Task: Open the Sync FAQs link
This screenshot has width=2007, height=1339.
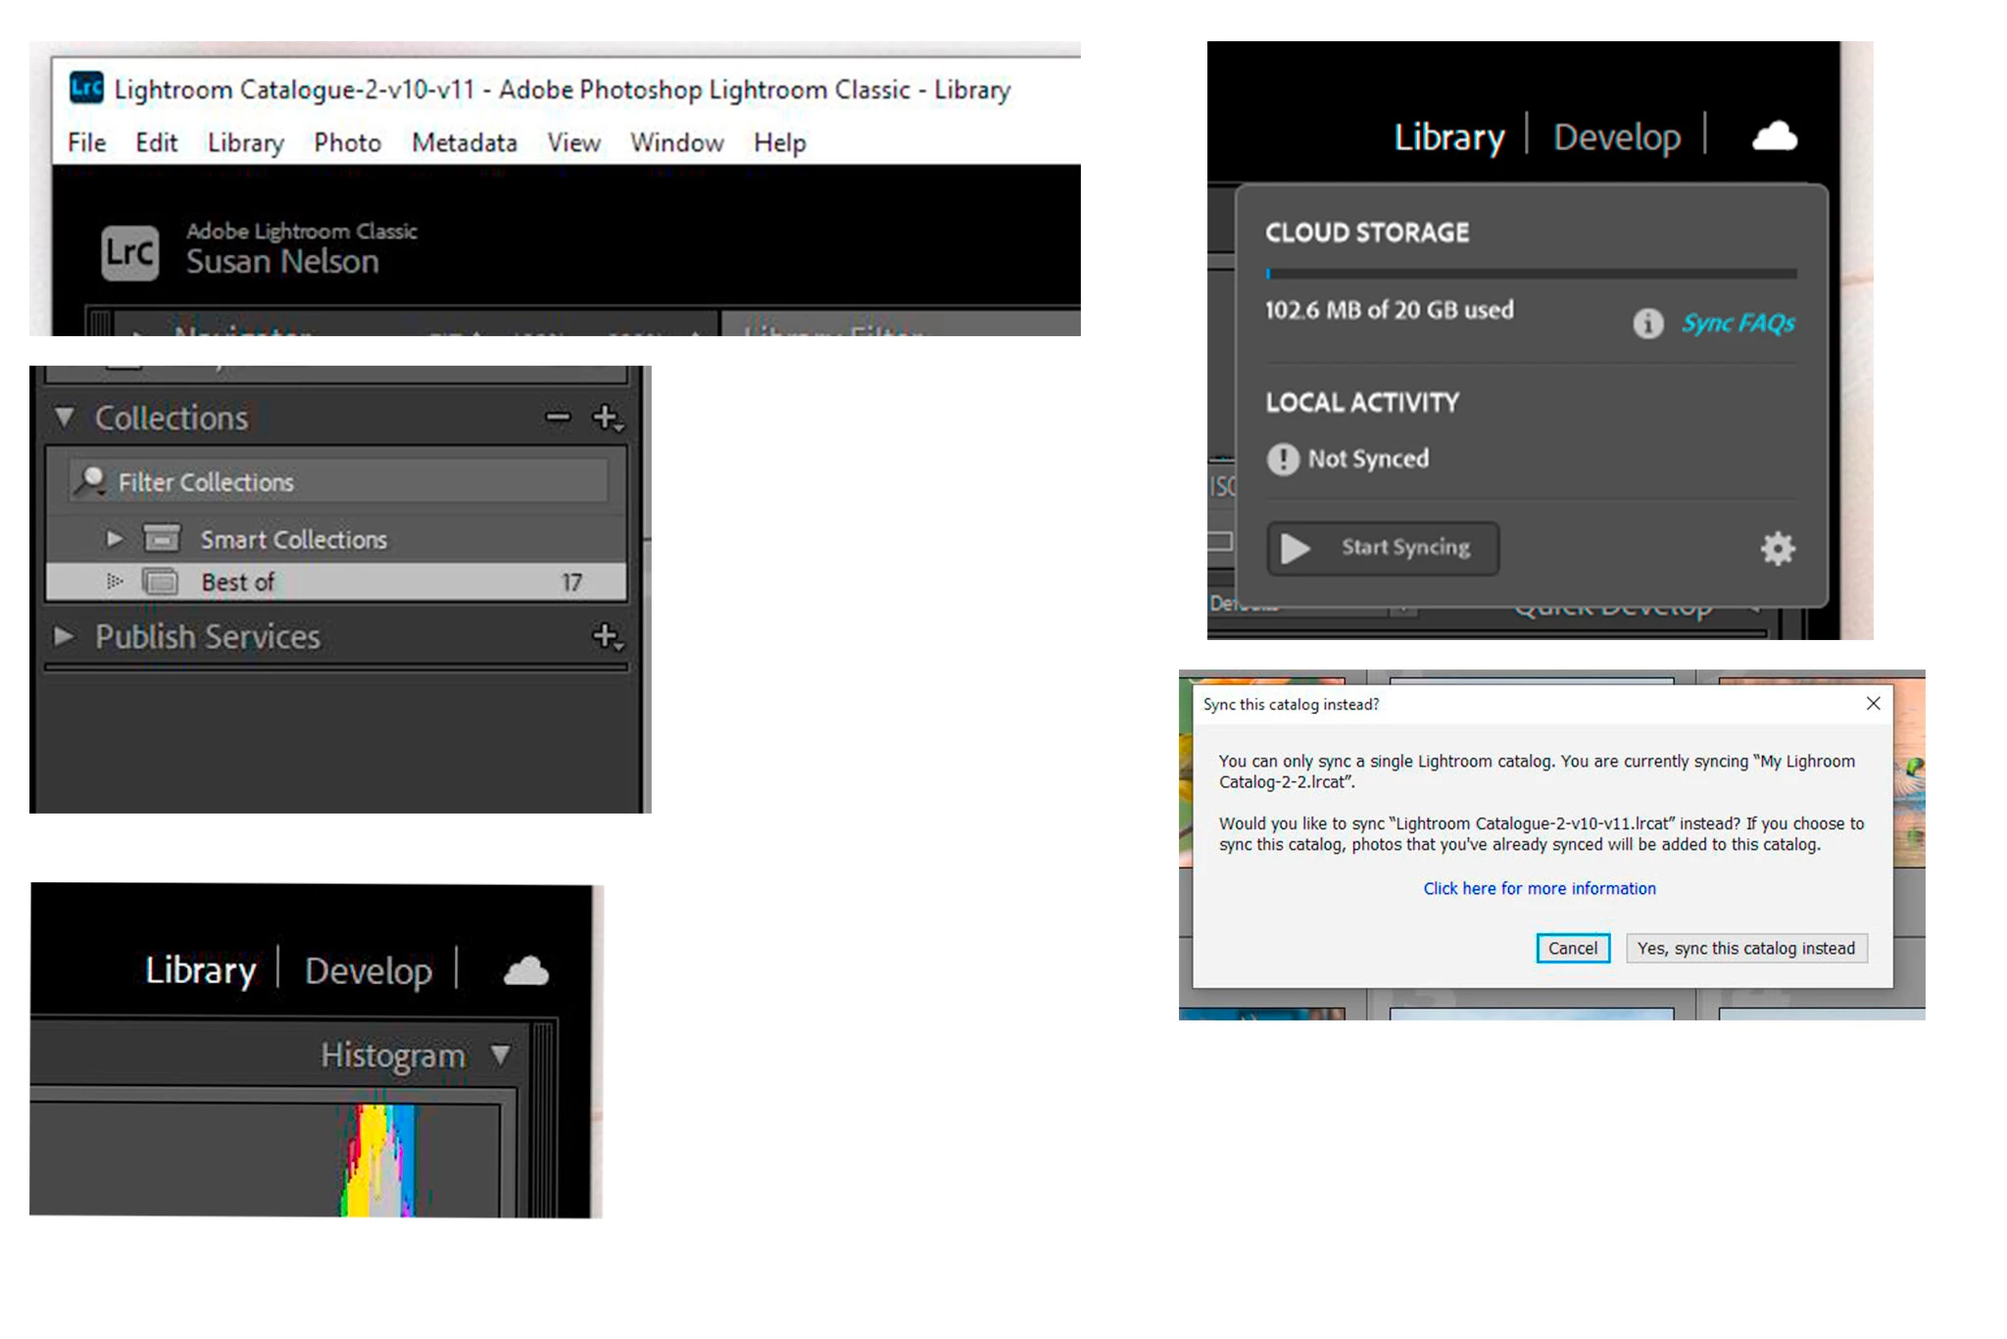Action: pyautogui.click(x=1738, y=322)
